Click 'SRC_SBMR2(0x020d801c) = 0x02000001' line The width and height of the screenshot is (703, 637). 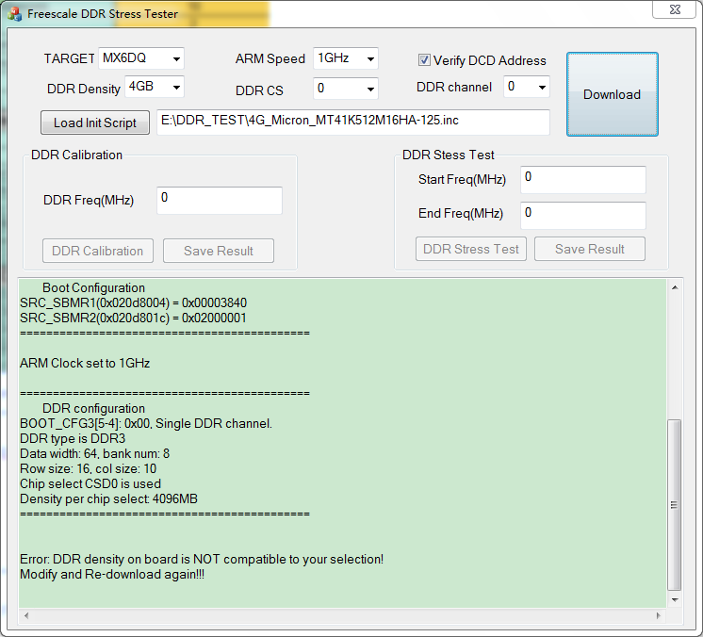click(x=133, y=318)
